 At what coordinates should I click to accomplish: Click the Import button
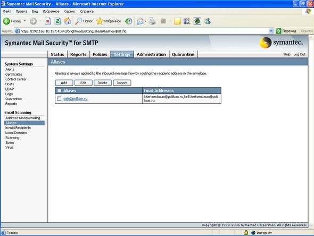[122, 83]
